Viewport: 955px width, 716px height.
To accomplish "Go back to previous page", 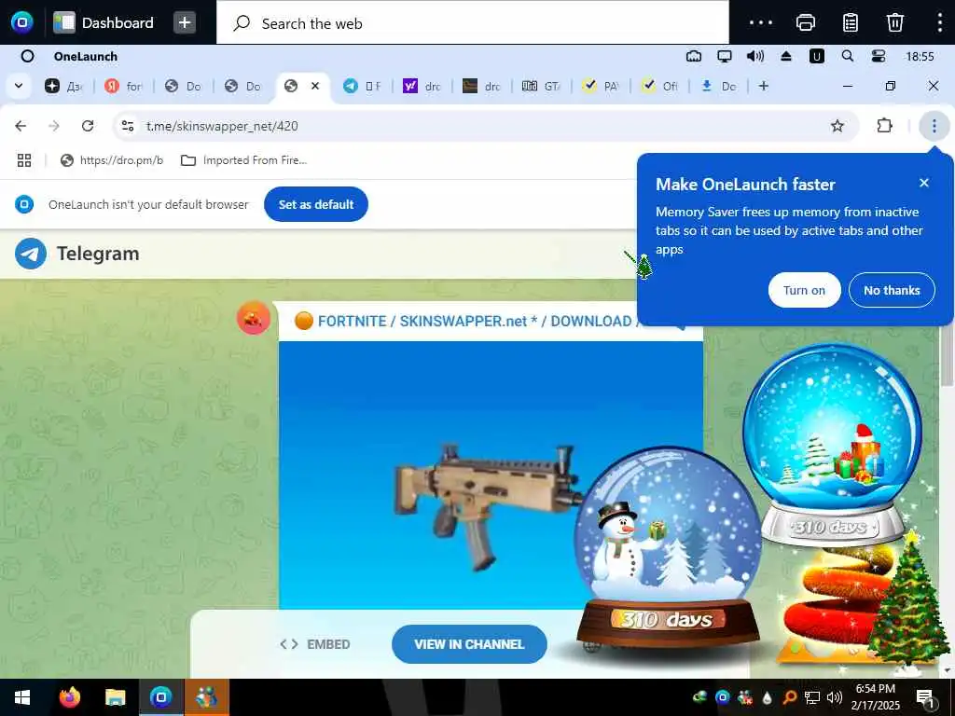I will point(21,126).
